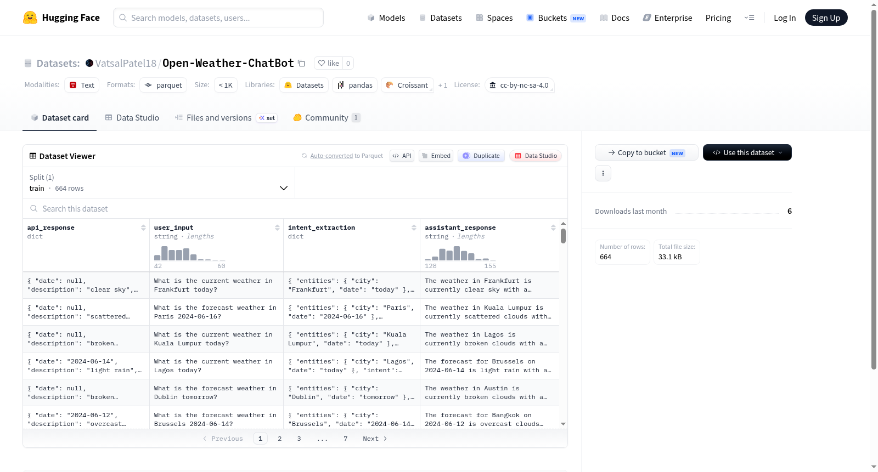The width and height of the screenshot is (878, 472).
Task: Open the Datasets menu item
Action: (x=440, y=18)
